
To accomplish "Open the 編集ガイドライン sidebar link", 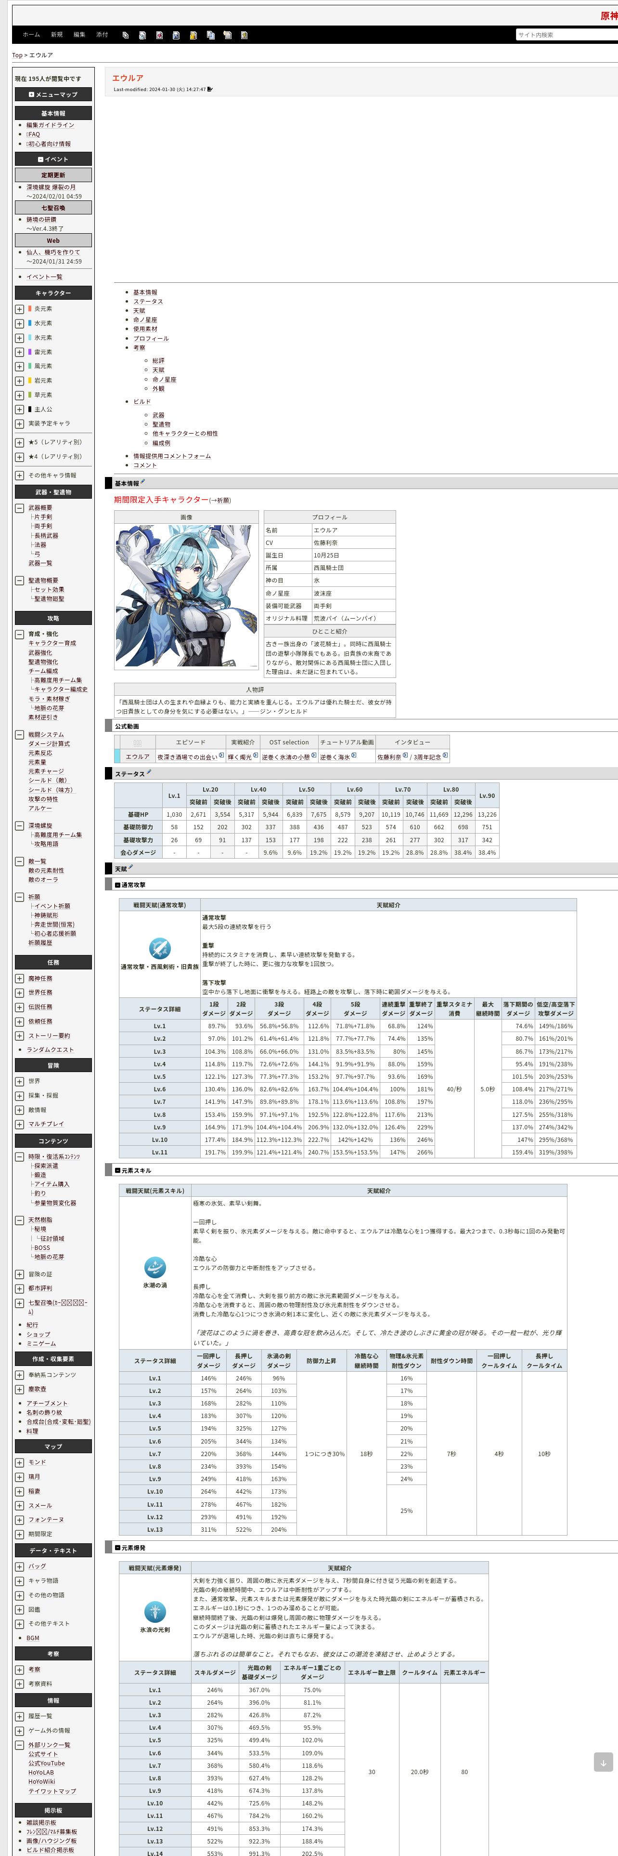I will (x=51, y=125).
